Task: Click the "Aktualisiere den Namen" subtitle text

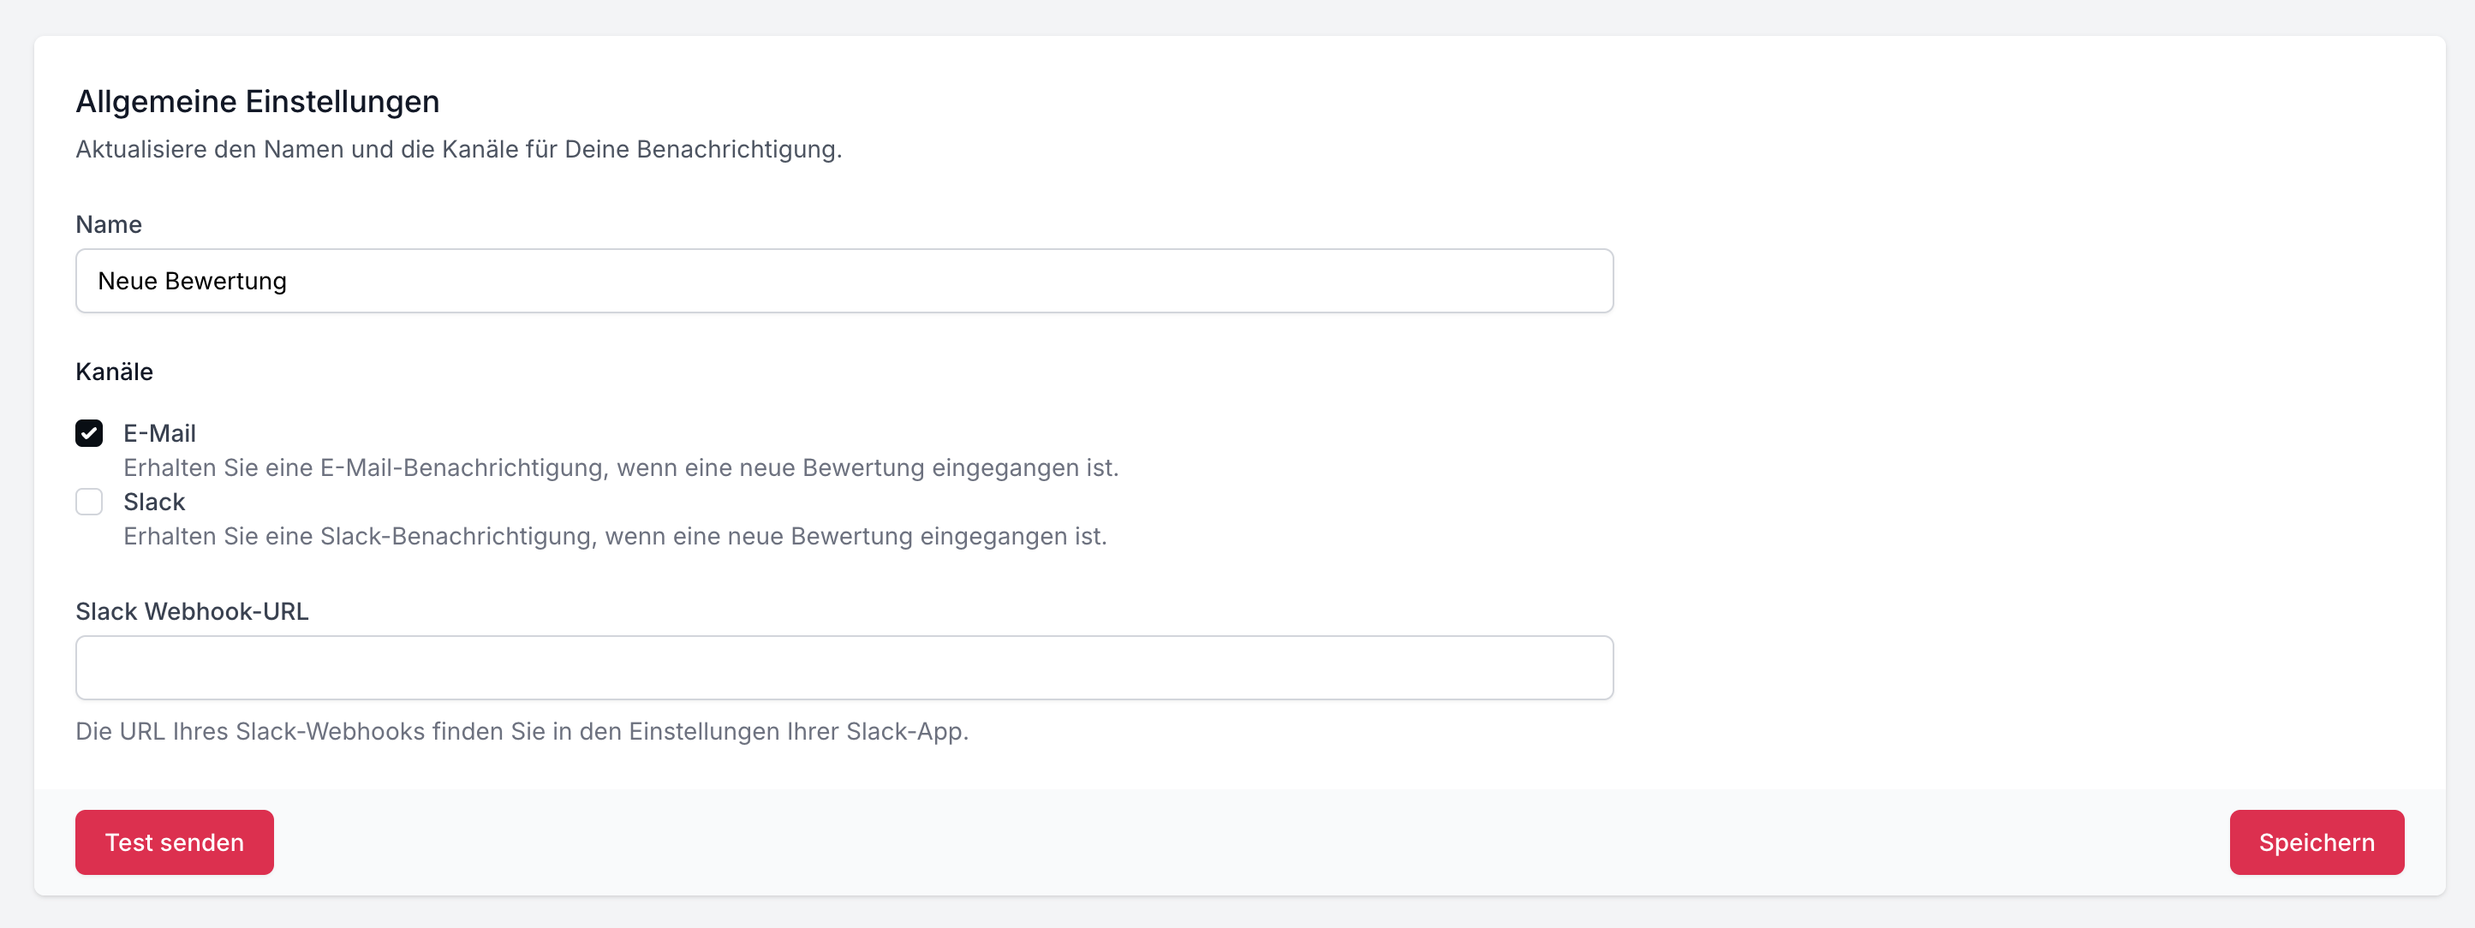Action: point(458,150)
